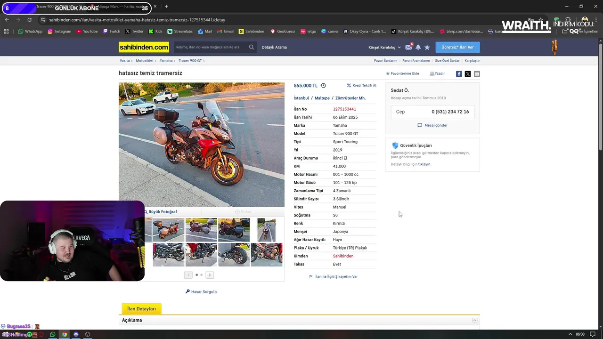Open new browser tab
Screen dimensions: 603x339
pyautogui.click(x=166, y=7)
